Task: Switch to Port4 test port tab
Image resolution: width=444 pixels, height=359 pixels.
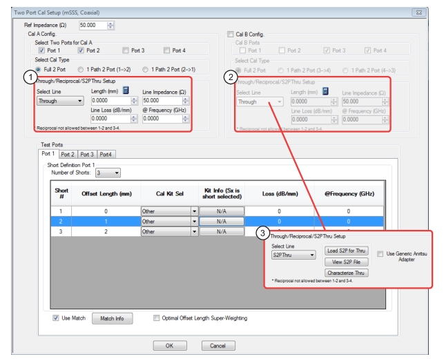Action: (x=106, y=155)
